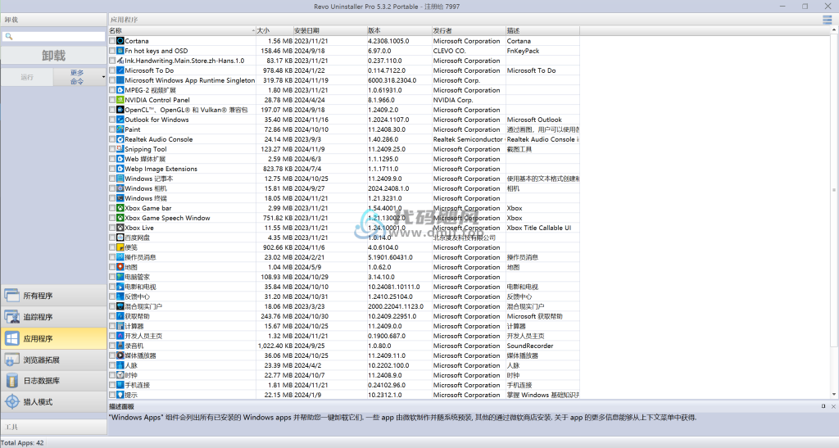The image size is (839, 448).
Task: Select the 手机连接 row
Action: pos(343,385)
